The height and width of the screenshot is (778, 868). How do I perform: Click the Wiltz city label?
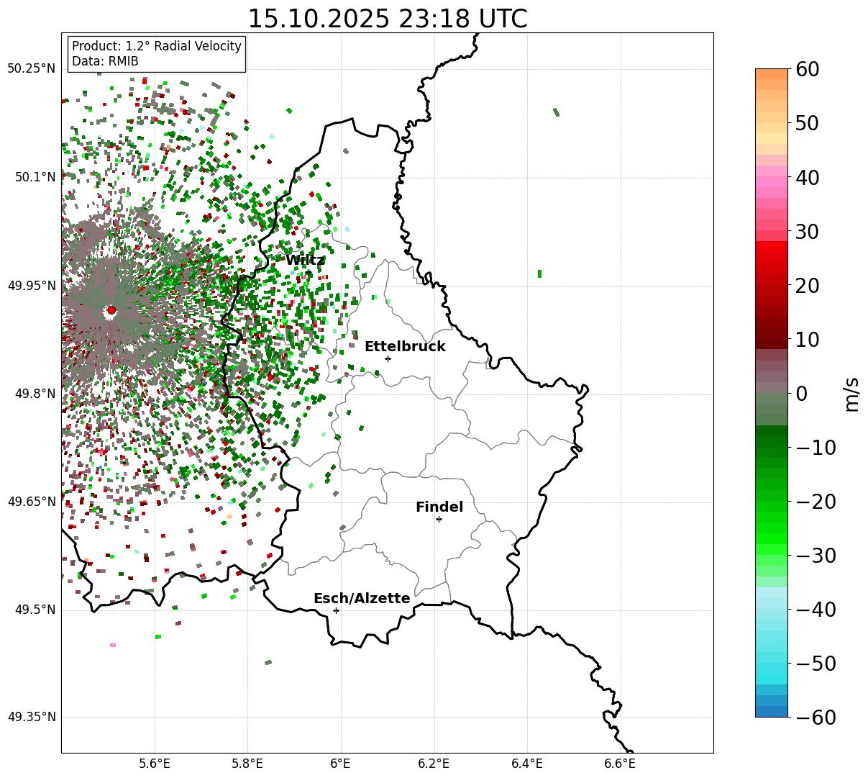[x=305, y=260]
